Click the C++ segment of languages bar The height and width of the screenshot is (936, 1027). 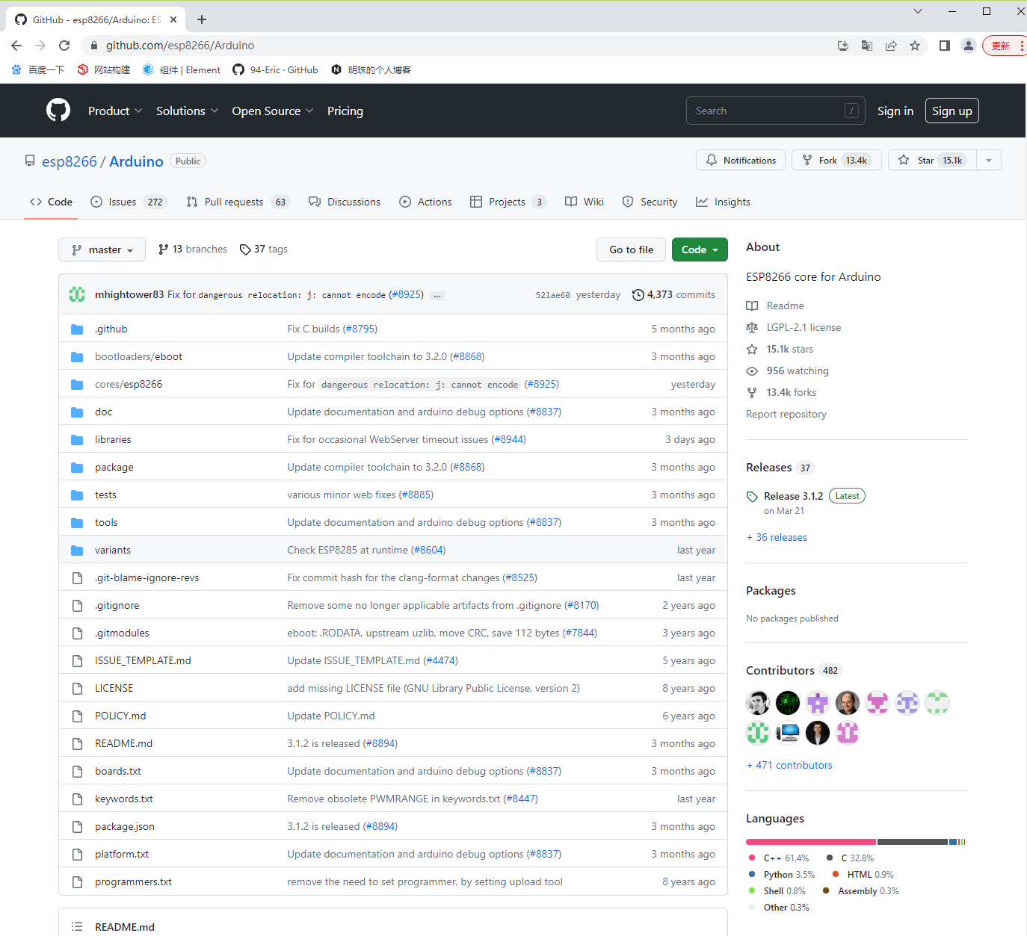[x=810, y=842]
